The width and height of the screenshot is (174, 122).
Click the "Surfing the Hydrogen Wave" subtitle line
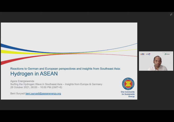tap(56, 84)
